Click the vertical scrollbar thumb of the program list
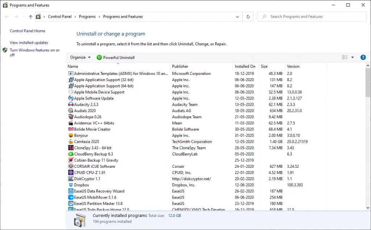 pos(368,83)
